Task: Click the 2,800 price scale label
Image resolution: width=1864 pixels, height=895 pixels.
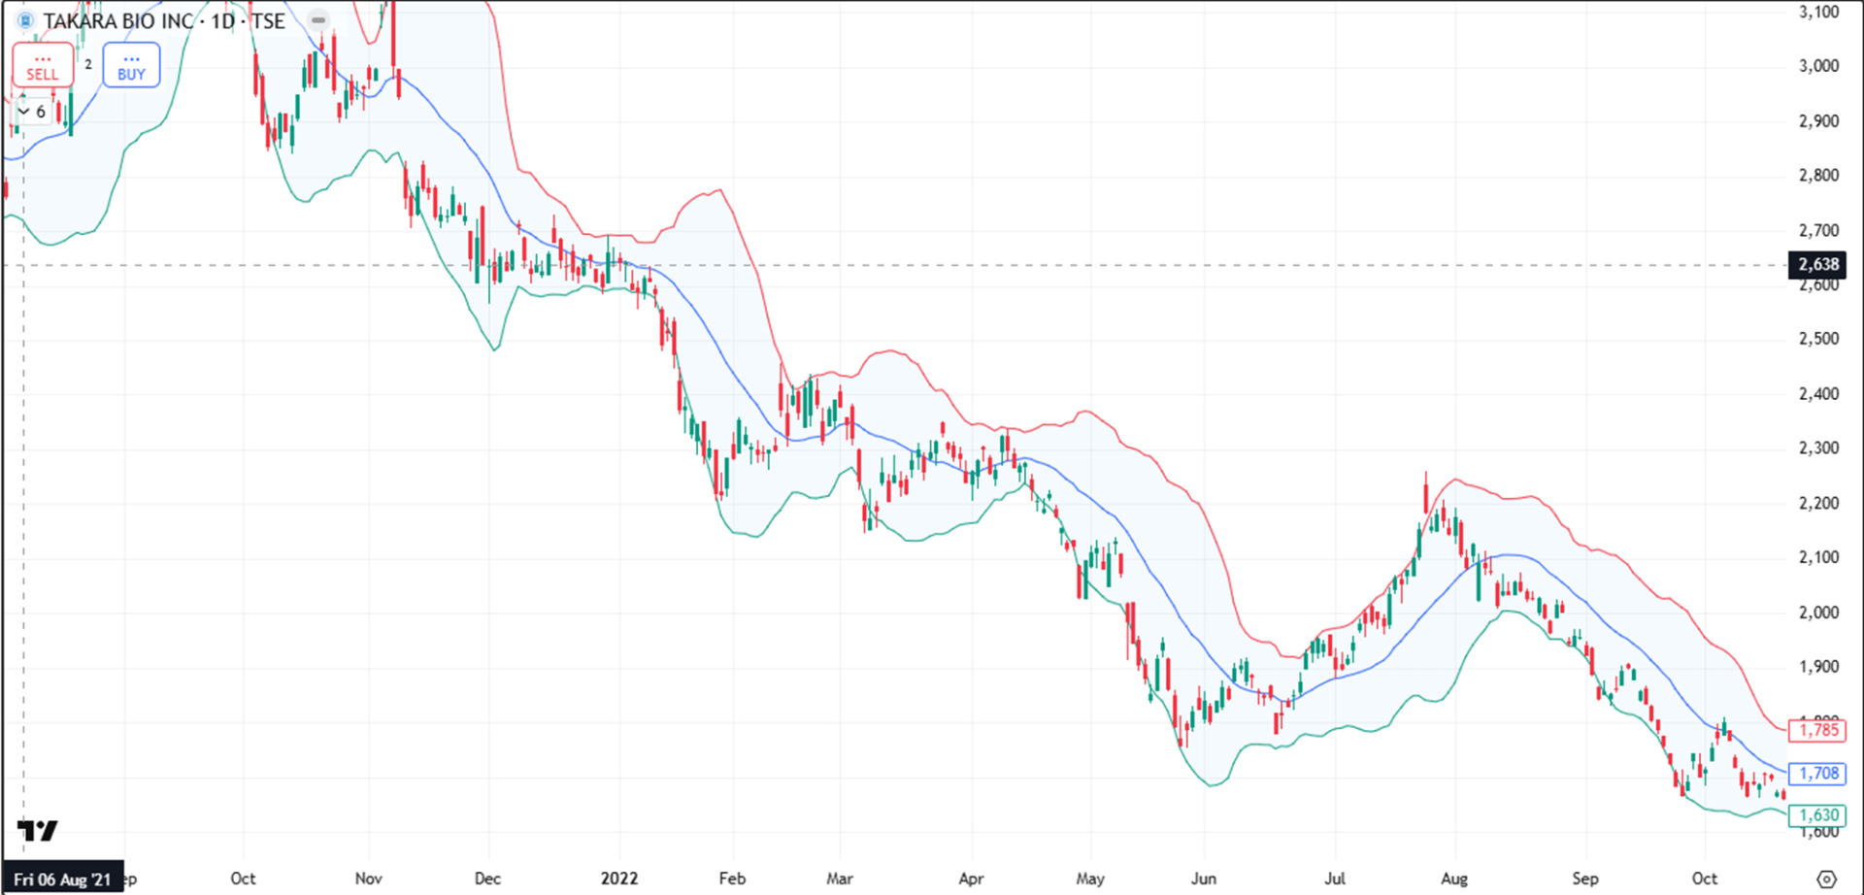Action: click(1818, 176)
